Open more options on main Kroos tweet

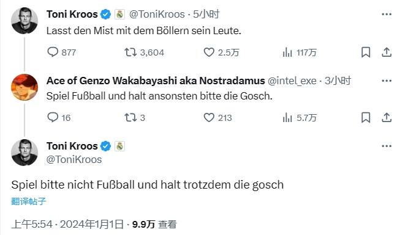click(387, 146)
